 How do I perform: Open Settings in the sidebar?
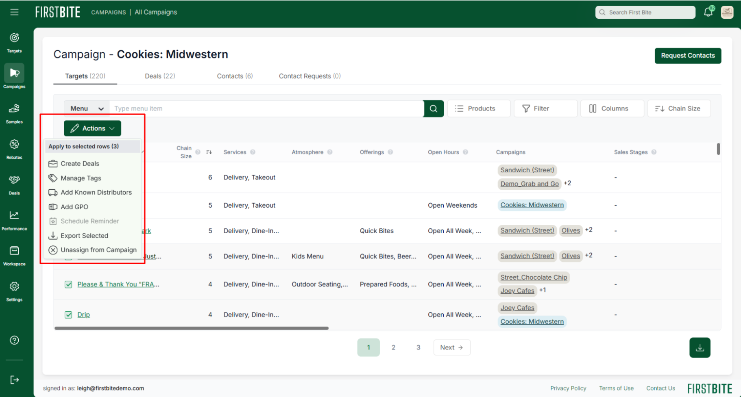(14, 291)
